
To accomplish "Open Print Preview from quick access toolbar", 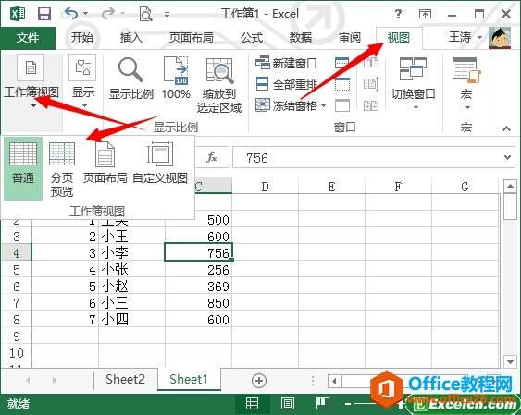I will (x=146, y=14).
